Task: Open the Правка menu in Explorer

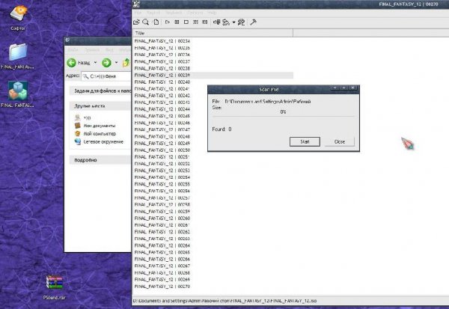Action: [91, 50]
